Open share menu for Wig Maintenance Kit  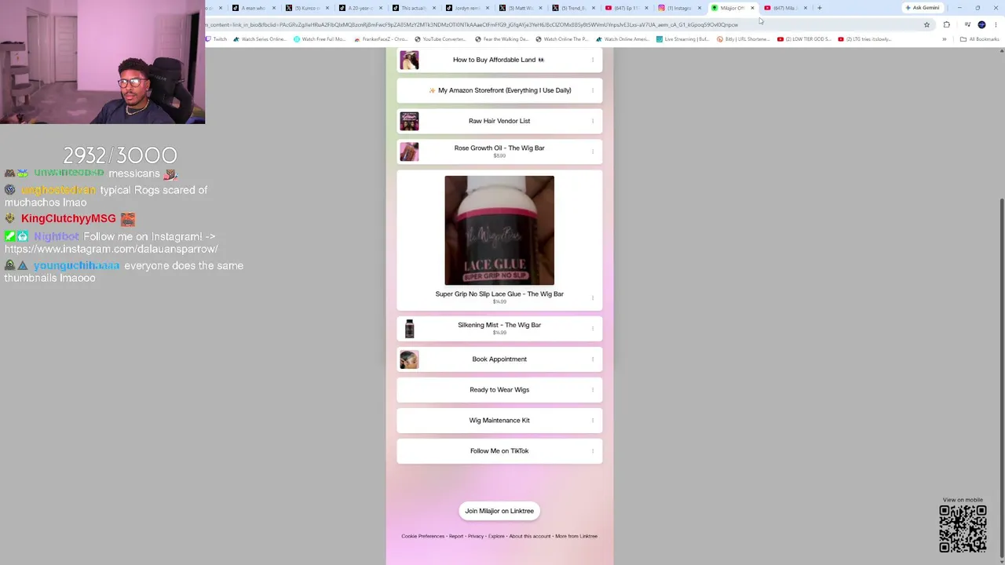point(593,421)
